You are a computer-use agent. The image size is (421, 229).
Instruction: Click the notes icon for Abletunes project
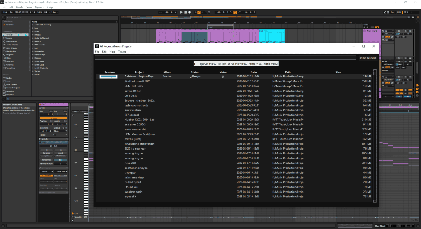(223, 77)
